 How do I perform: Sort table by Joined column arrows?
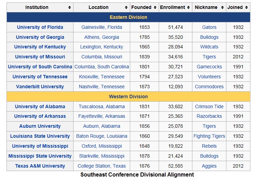click(246, 8)
